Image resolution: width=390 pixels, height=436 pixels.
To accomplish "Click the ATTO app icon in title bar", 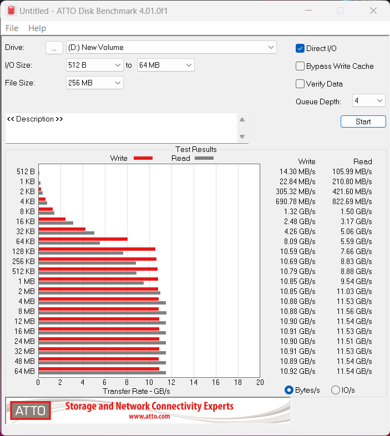I will point(9,11).
